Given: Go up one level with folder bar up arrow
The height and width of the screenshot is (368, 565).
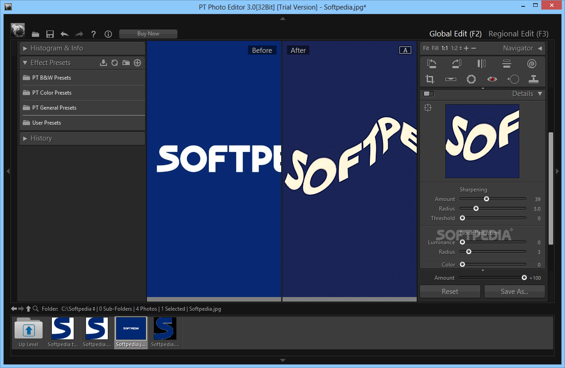Looking at the screenshot, I should click(x=28, y=308).
